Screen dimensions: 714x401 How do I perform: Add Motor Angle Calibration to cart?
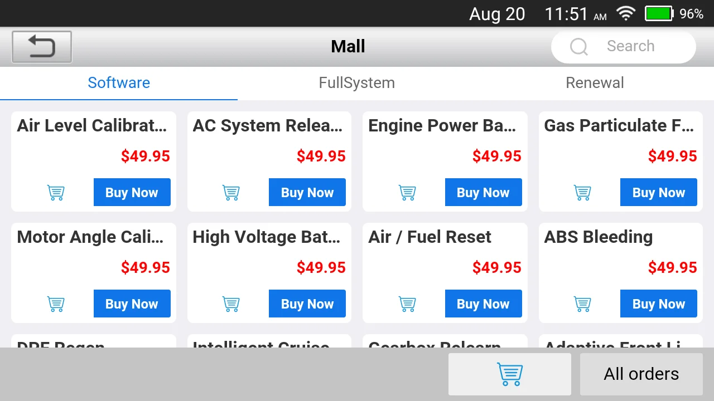56,304
